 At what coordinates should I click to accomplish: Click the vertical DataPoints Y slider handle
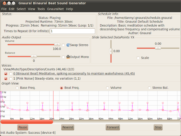[x=111, y=51]
